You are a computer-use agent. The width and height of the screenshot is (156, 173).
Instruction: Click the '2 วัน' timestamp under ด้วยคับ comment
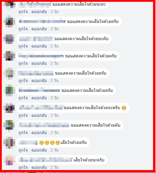click(54, 133)
